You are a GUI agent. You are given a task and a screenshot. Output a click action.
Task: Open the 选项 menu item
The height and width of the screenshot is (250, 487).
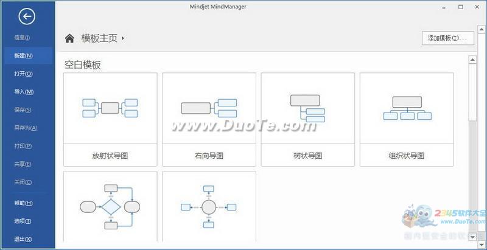click(23, 221)
